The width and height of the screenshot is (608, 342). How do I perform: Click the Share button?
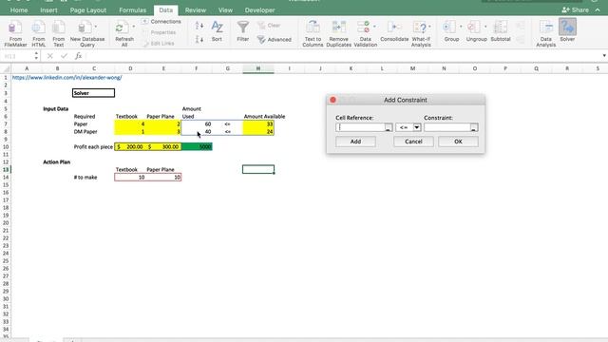point(575,10)
